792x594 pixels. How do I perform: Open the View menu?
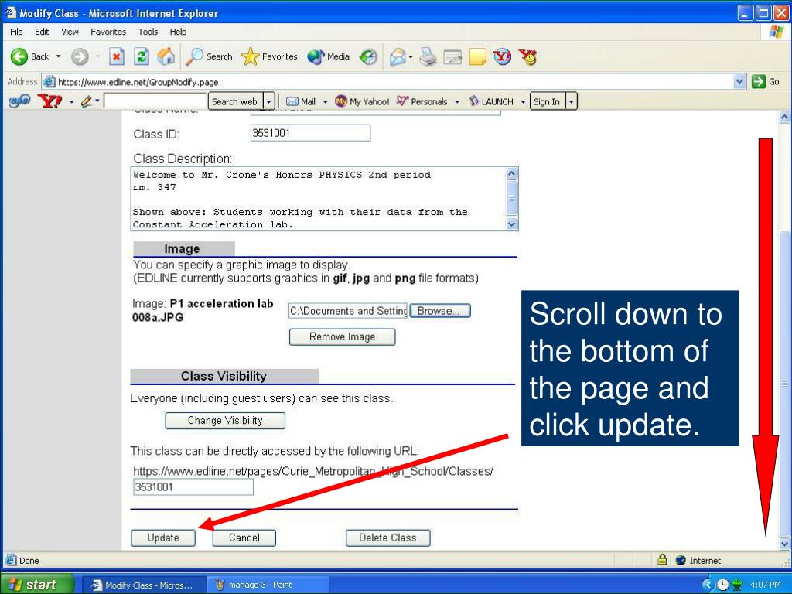pos(70,32)
